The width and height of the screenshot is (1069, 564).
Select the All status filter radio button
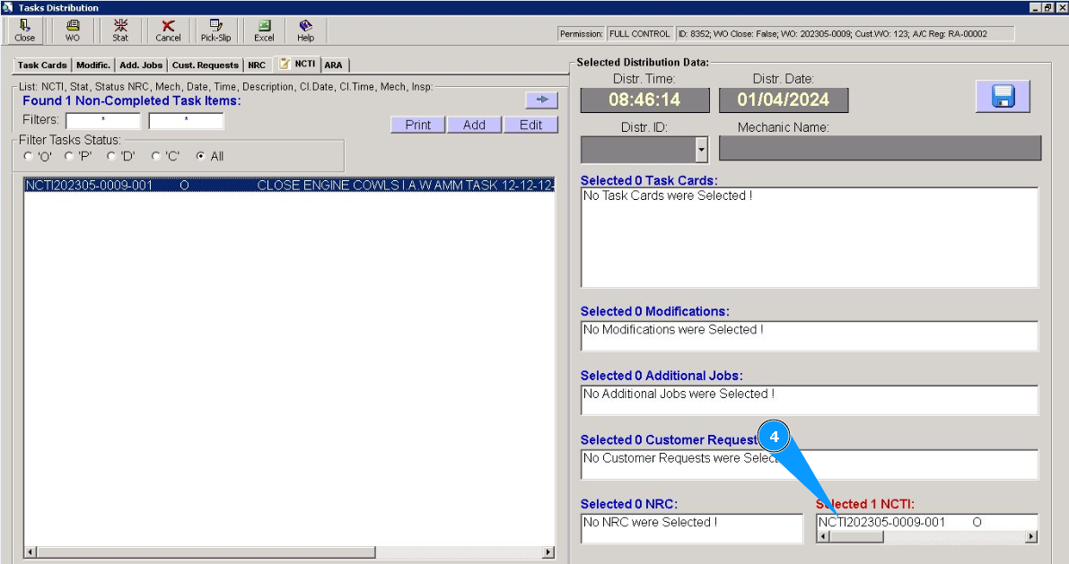(200, 156)
